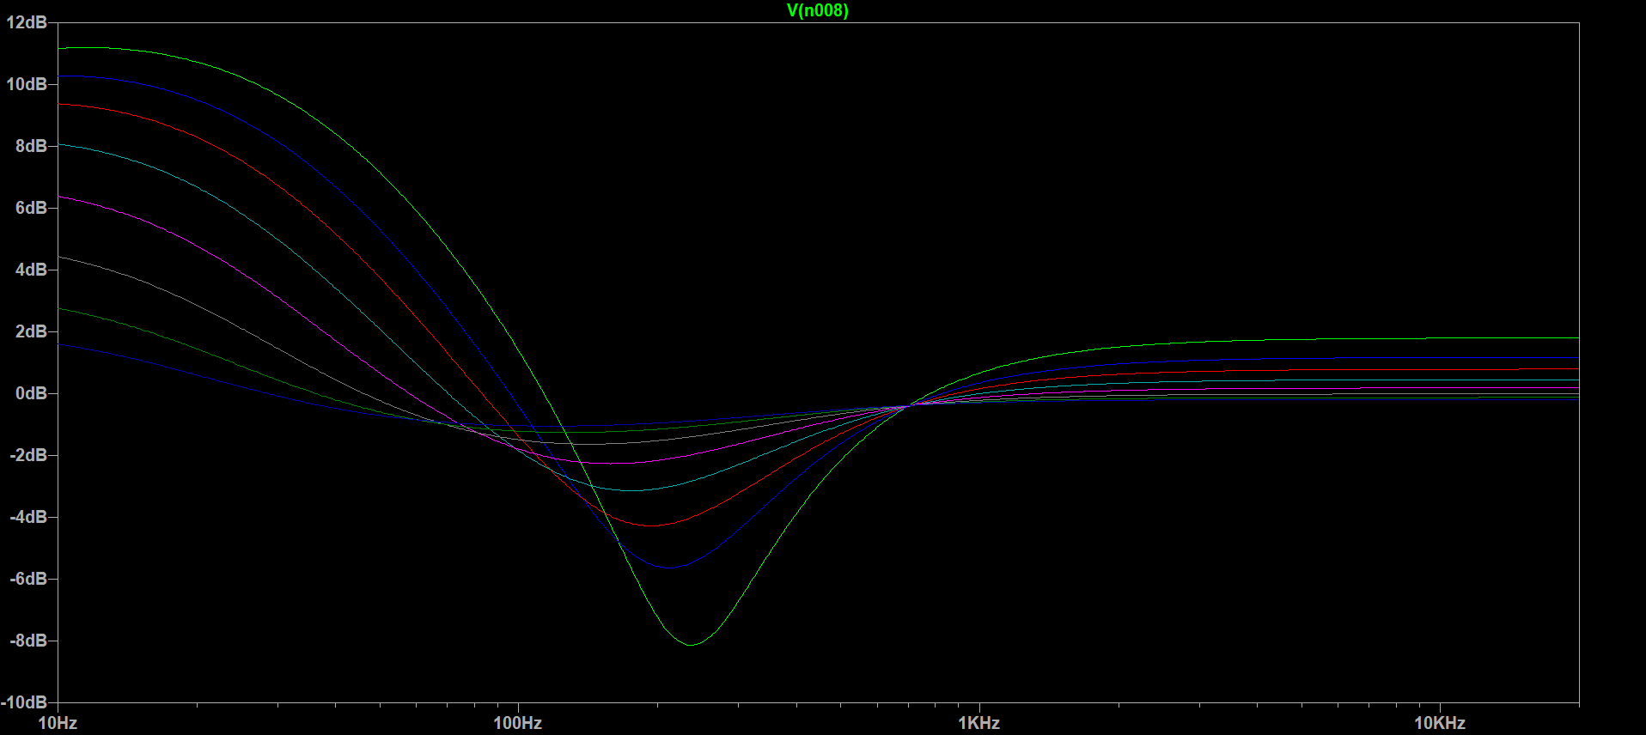Click the 0dB y-axis label

pyautogui.click(x=31, y=393)
